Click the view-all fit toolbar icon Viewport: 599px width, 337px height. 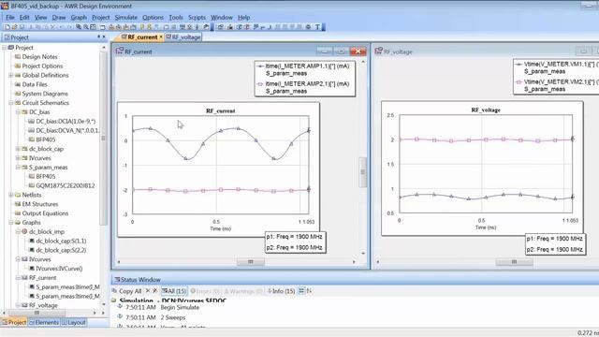(x=93, y=27)
